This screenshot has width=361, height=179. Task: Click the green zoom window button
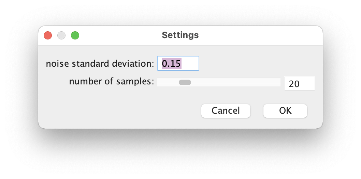tap(75, 36)
